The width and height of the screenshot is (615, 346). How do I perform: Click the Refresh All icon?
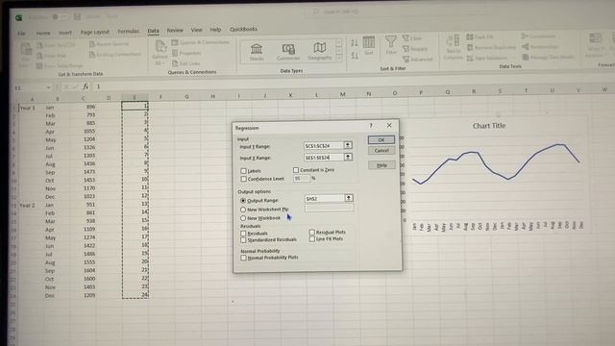coord(160,53)
